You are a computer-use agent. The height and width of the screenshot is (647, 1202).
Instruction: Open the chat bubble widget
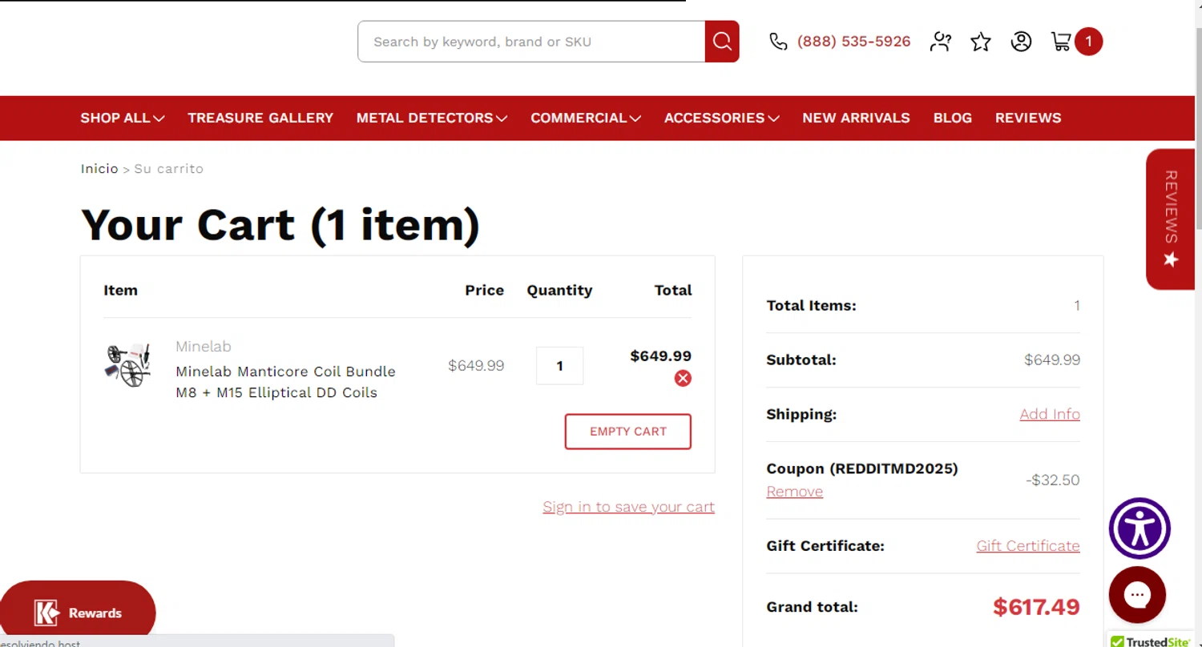click(x=1137, y=595)
